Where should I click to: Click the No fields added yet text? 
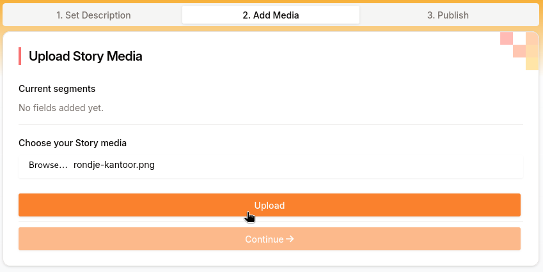61,108
